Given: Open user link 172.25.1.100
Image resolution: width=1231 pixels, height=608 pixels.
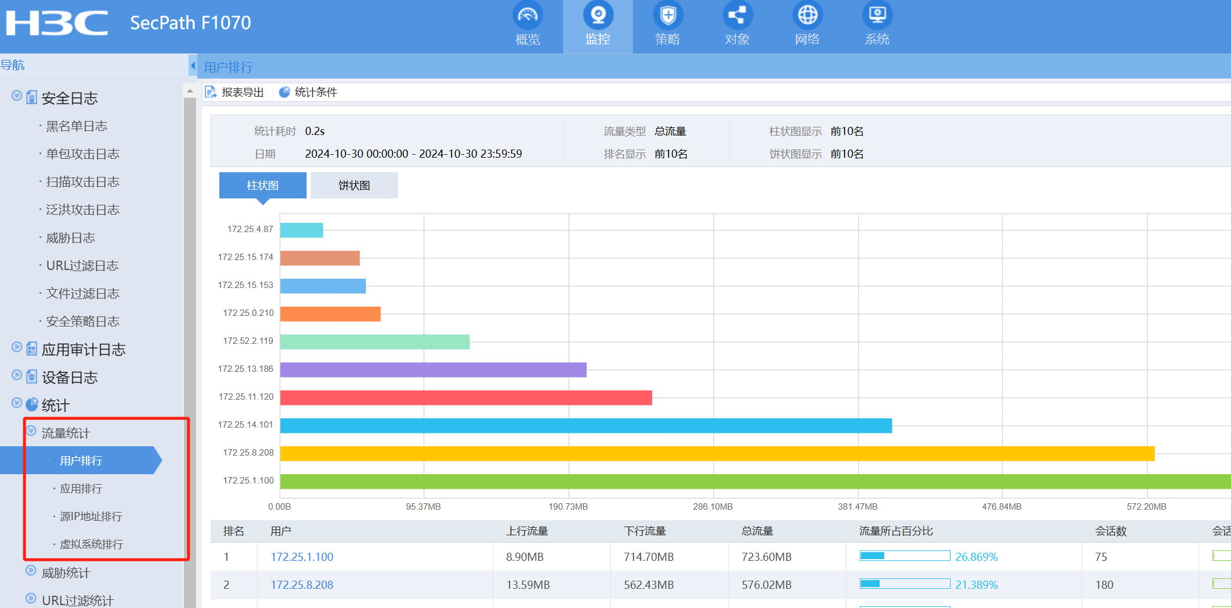Looking at the screenshot, I should tap(301, 557).
